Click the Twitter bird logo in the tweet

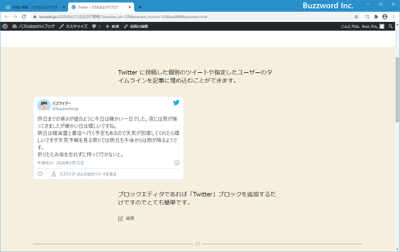click(x=176, y=102)
